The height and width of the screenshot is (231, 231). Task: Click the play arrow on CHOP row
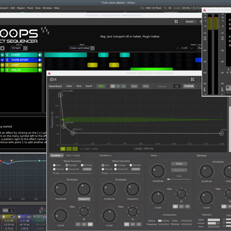pos(40,55)
